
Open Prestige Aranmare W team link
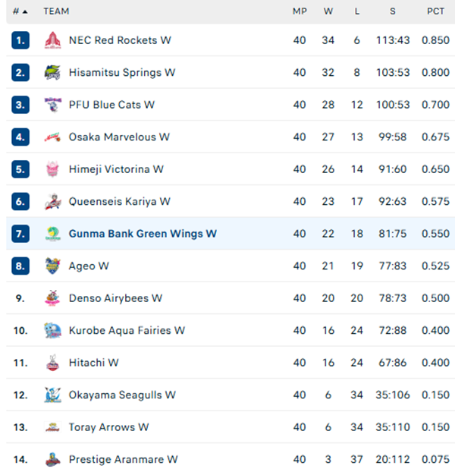pyautogui.click(x=123, y=460)
